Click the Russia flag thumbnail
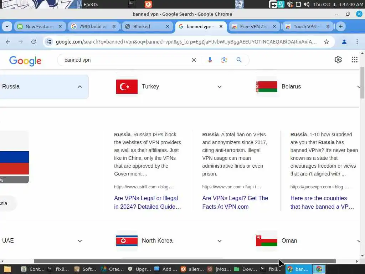 [x=14, y=157]
